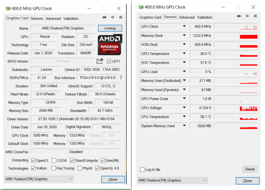Click GPU-Z app icon in right title bar
This screenshot has height=190, width=265.
coord(141,7)
